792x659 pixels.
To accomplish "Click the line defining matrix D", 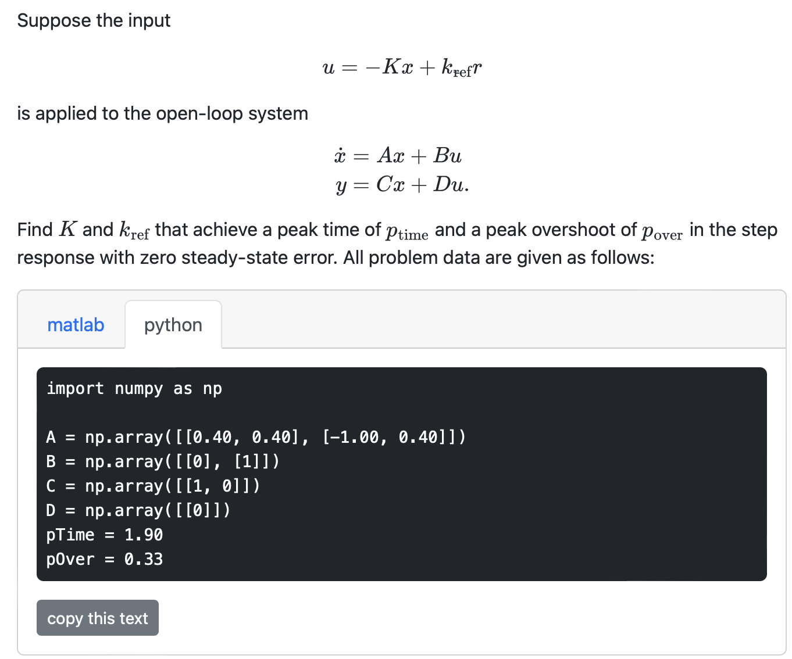I will tap(138, 510).
